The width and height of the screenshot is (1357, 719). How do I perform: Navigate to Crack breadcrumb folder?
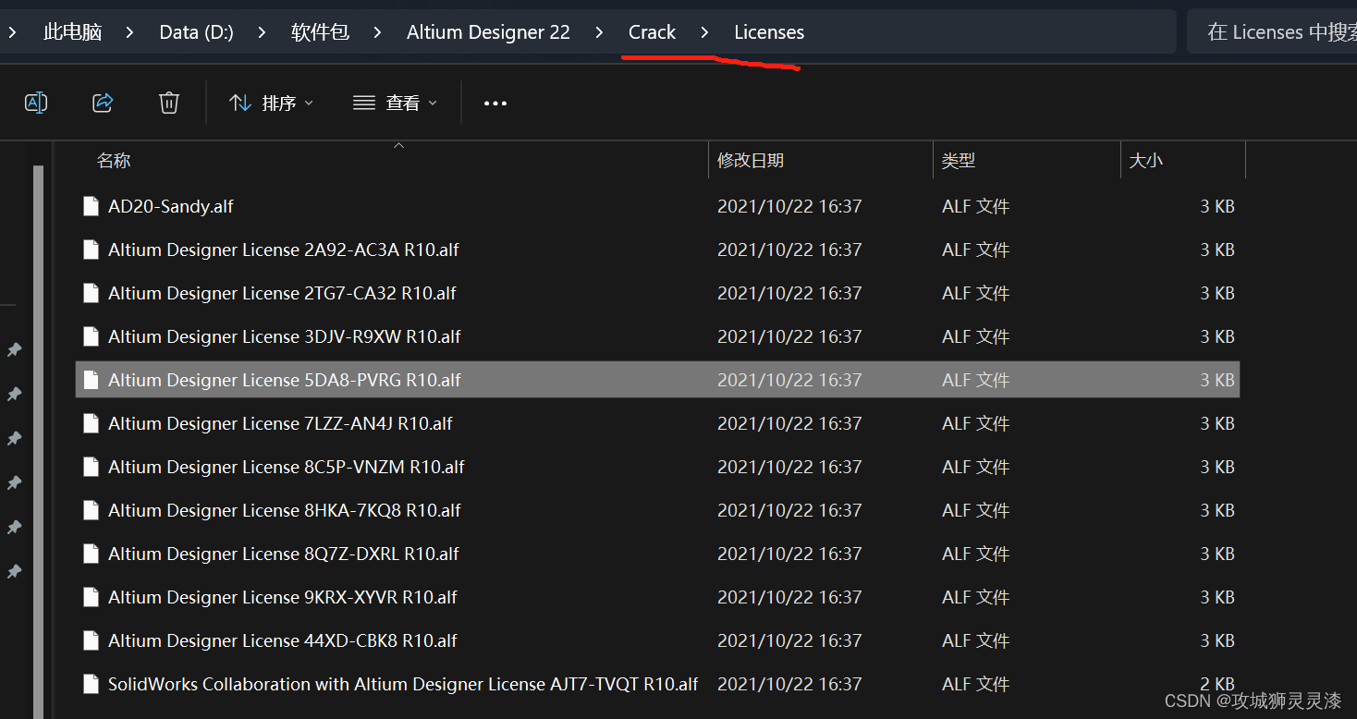[x=652, y=32]
